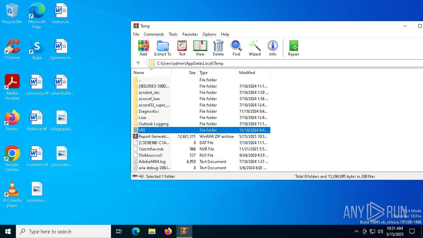Select the Outlook Logging folder

click(201, 124)
